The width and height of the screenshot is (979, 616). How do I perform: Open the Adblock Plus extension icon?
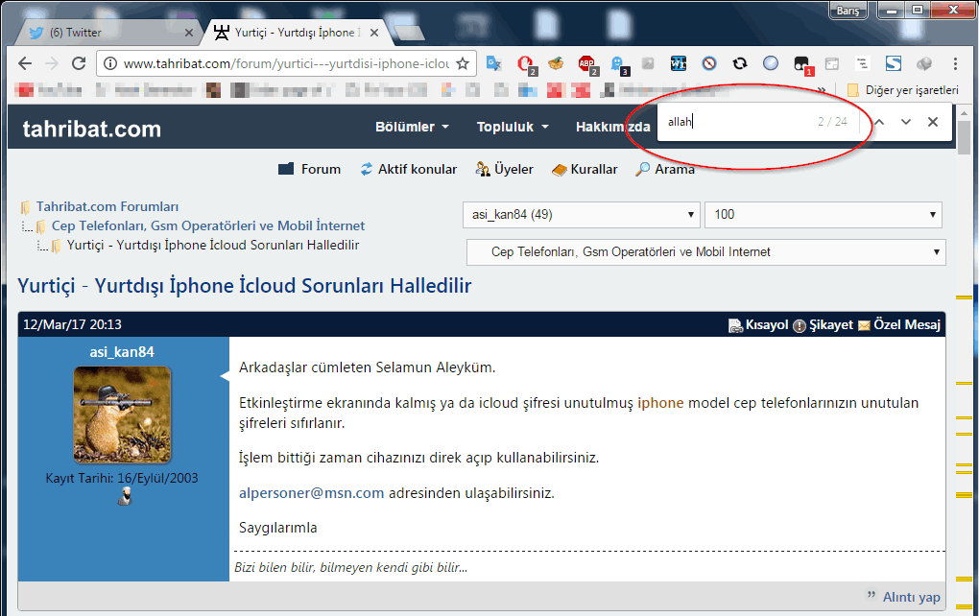[586, 64]
